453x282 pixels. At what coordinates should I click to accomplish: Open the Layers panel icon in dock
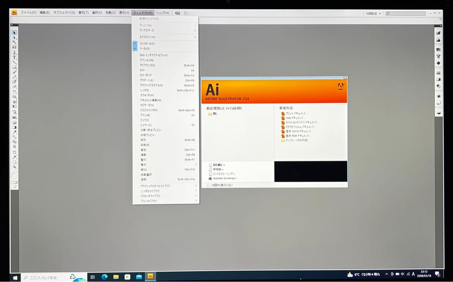438,112
